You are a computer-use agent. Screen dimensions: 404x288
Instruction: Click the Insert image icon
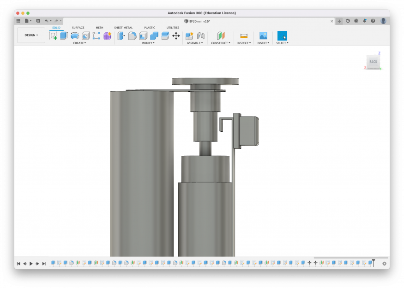(x=263, y=35)
